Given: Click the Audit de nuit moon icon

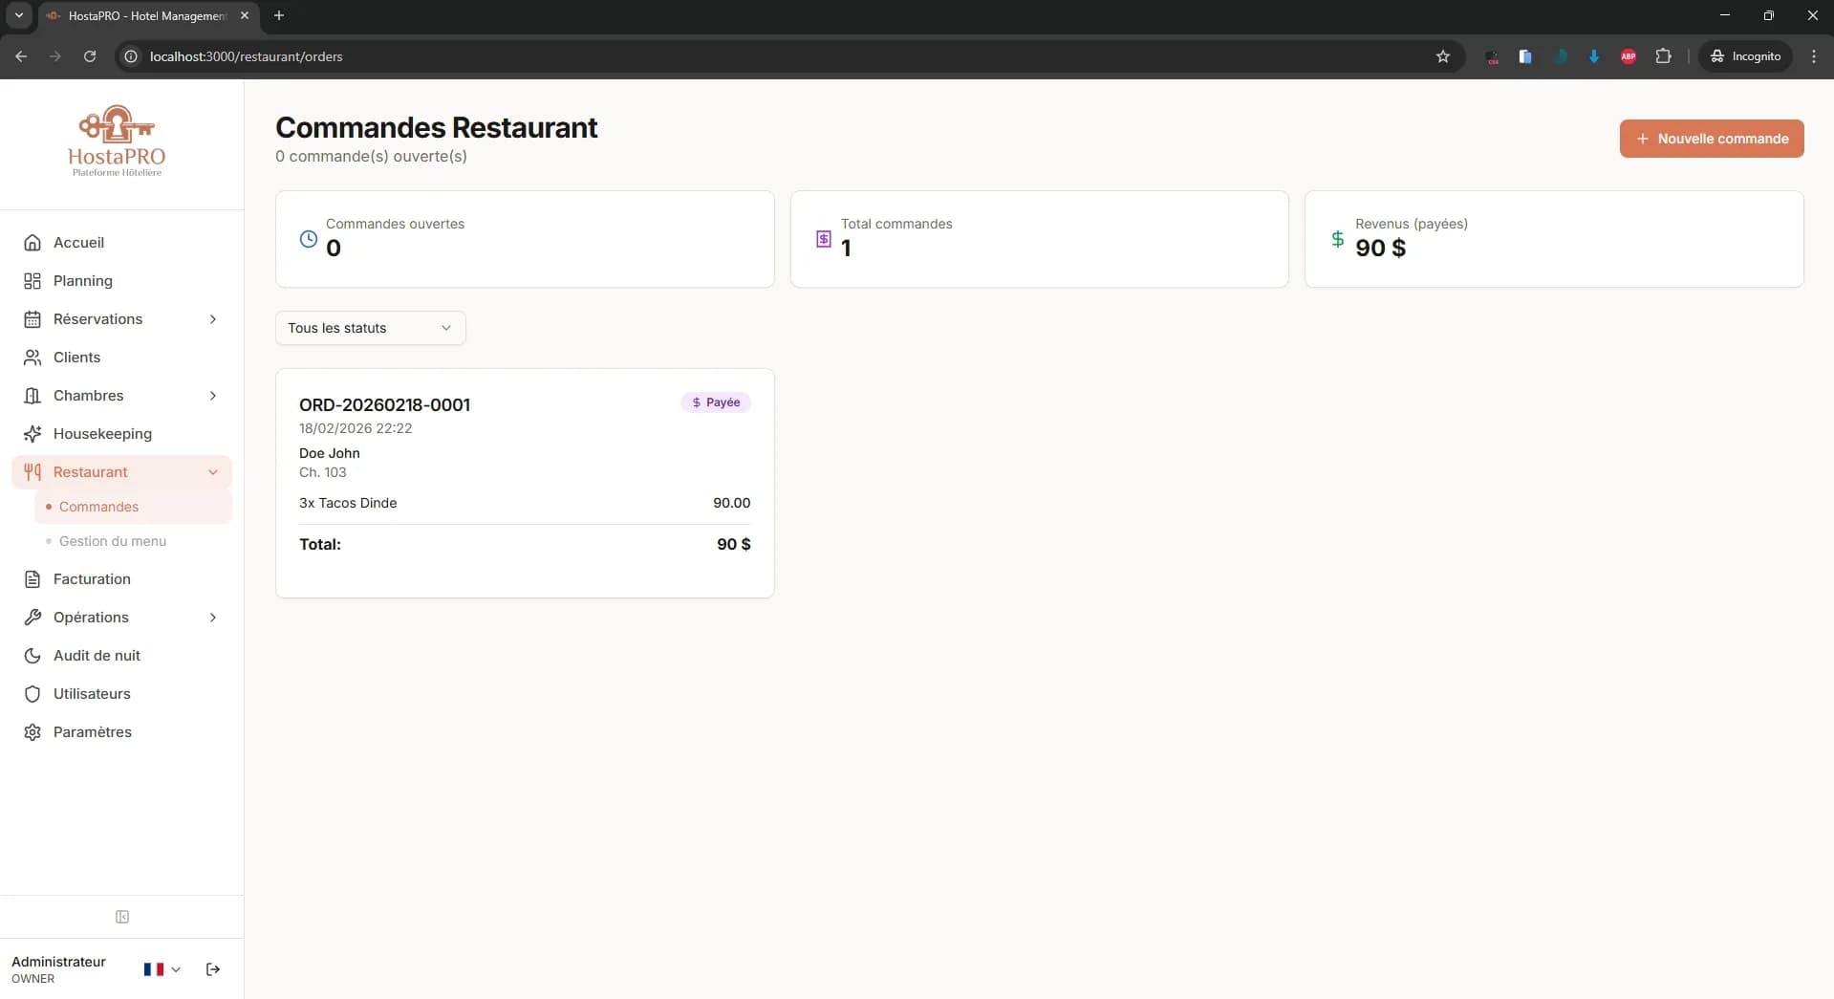Looking at the screenshot, I should pos(32,656).
